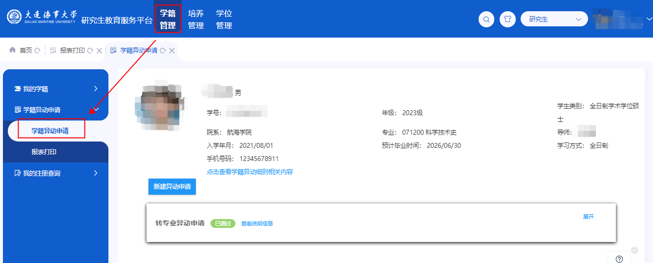Click 查看说明信息 link
Image resolution: width=653 pixels, height=263 pixels.
[257, 223]
